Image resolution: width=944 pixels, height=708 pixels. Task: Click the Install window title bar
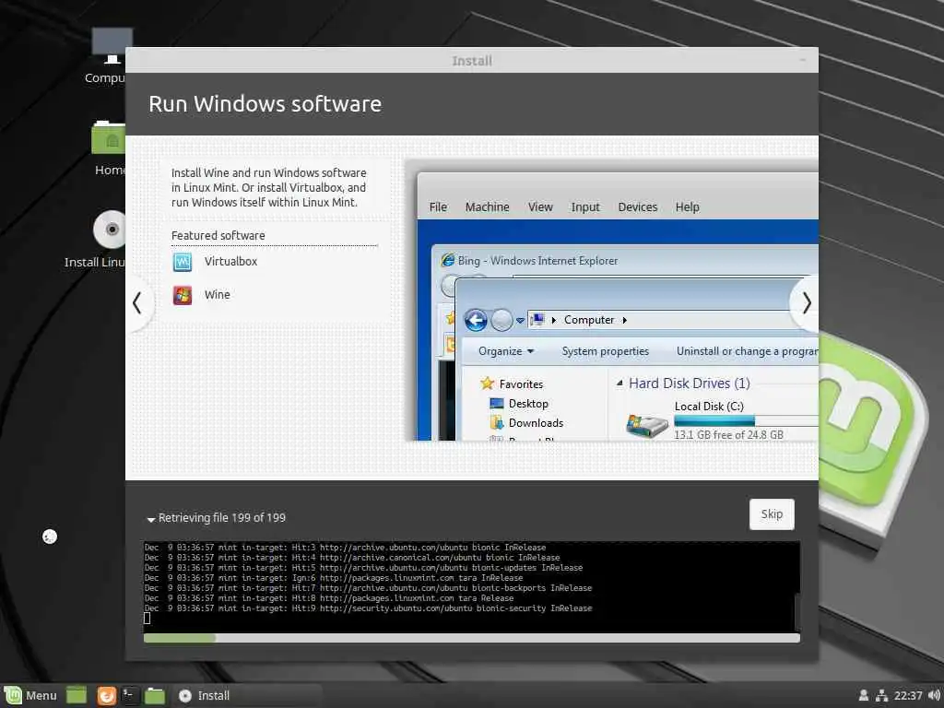coord(471,60)
